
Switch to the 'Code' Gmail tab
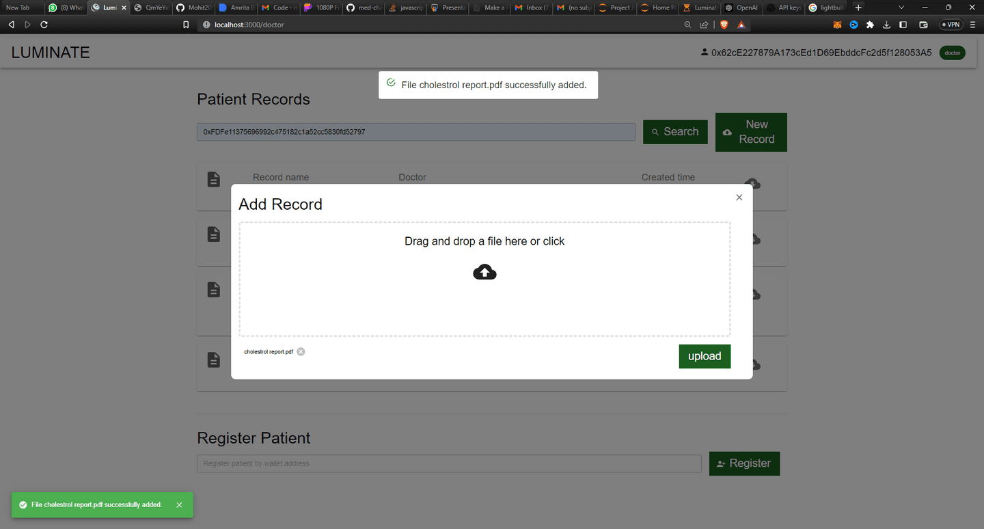[278, 8]
